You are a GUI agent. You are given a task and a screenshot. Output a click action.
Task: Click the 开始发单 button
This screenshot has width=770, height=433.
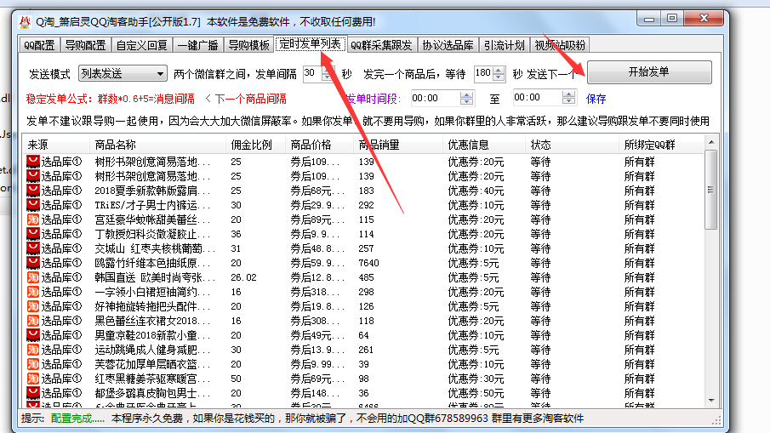tap(649, 72)
